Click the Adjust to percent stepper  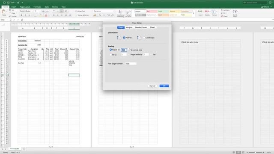pos(128,50)
